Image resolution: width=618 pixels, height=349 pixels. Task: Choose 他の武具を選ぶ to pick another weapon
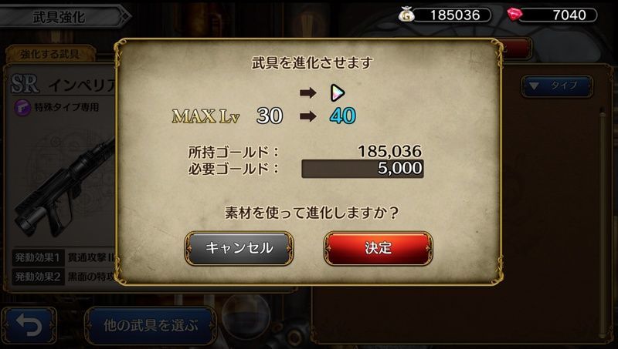pyautogui.click(x=150, y=326)
